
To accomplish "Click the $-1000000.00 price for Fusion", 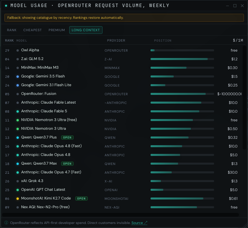I will [x=230, y=94].
